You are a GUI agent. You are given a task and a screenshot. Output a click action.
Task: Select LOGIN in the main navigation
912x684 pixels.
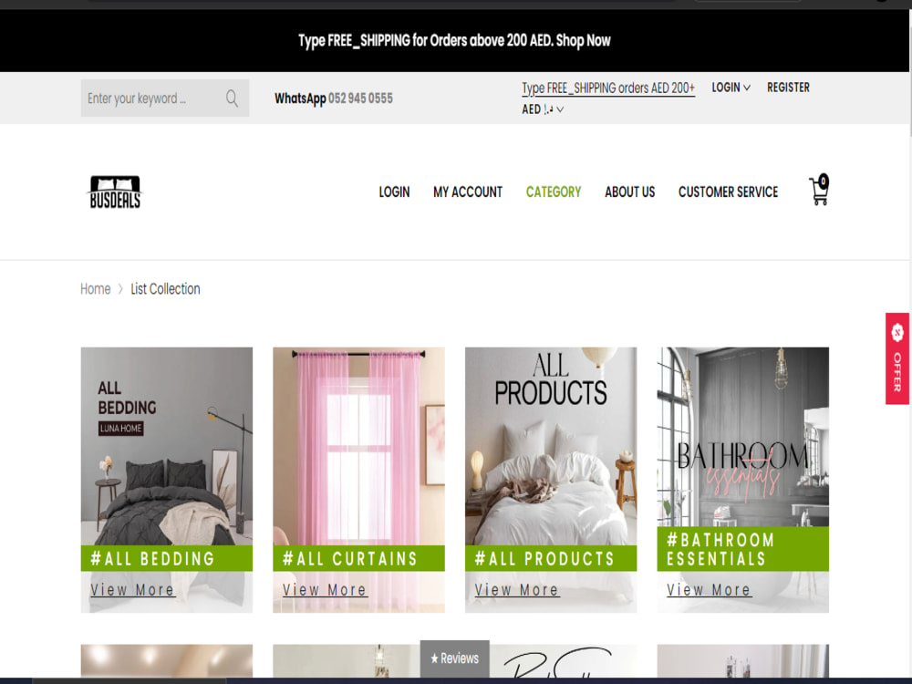click(394, 192)
